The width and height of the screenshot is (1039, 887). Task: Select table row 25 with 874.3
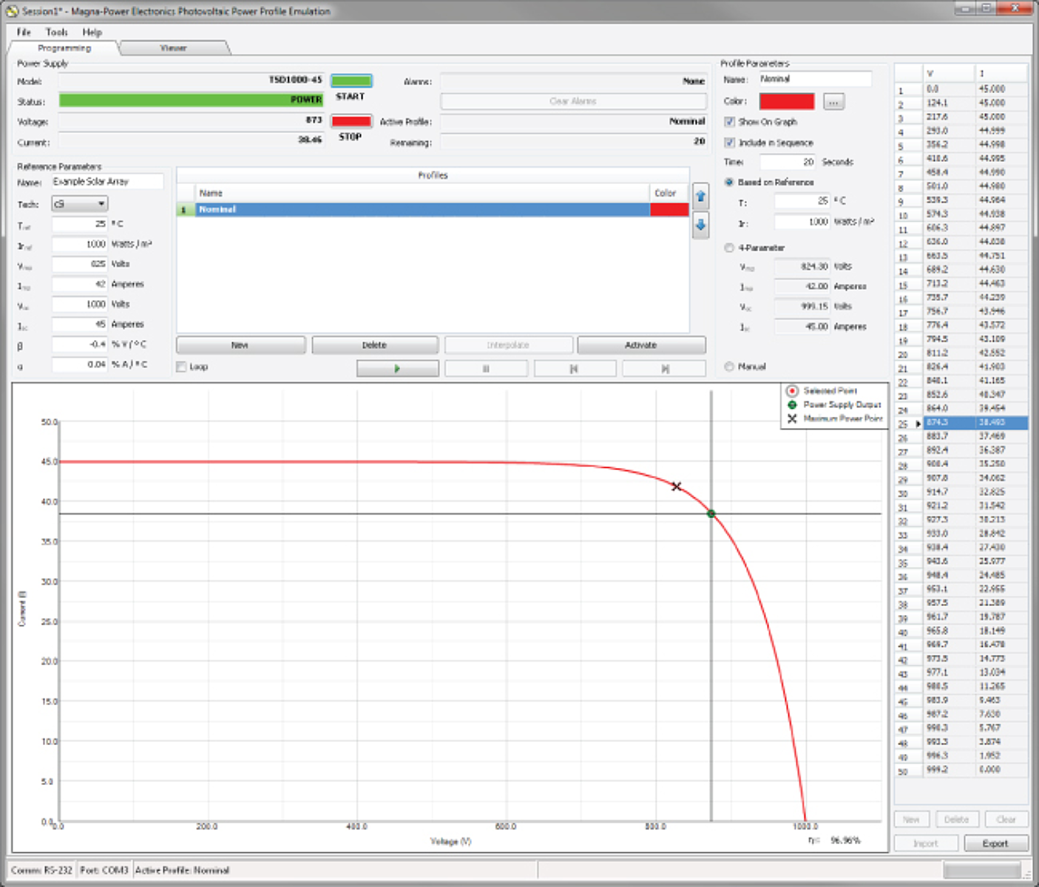coord(961,423)
